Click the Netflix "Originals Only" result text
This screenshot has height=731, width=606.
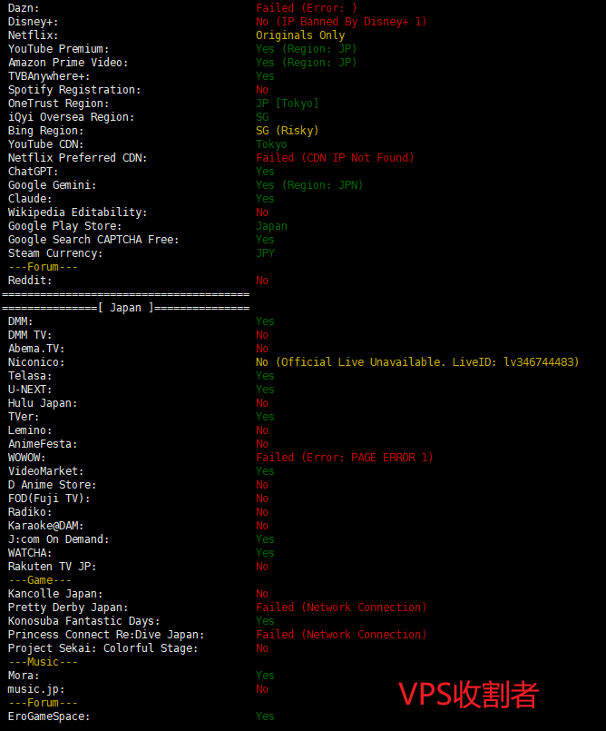click(300, 35)
